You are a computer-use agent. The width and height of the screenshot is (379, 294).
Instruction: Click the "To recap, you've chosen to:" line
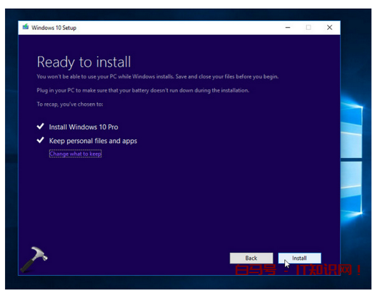pos(69,104)
